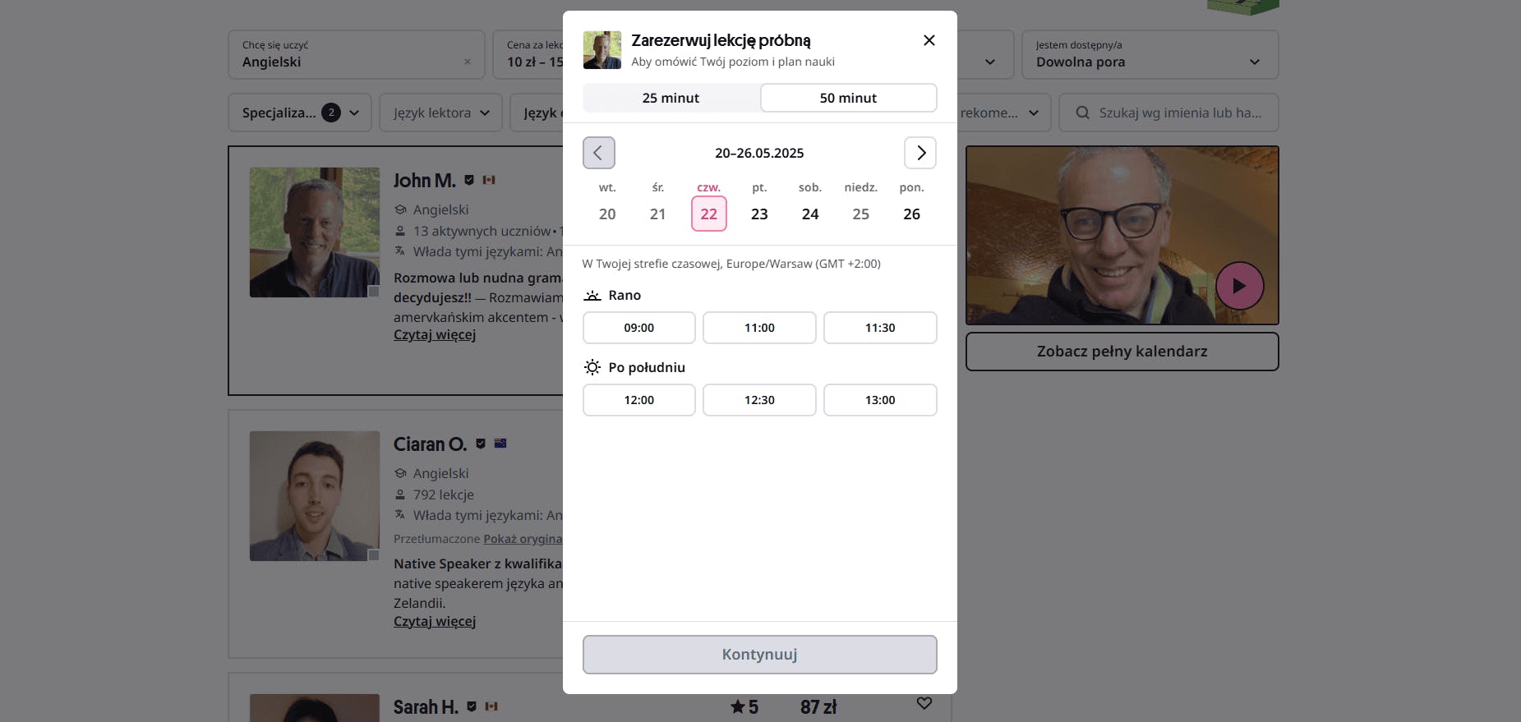Select the 50 minut lesson duration
1521x722 pixels.
(848, 98)
